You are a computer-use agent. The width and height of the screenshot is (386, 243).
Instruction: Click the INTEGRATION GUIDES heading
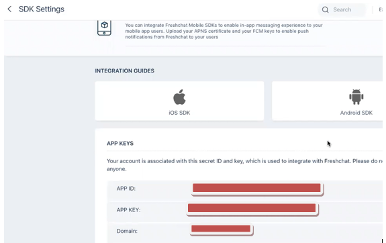(x=125, y=71)
